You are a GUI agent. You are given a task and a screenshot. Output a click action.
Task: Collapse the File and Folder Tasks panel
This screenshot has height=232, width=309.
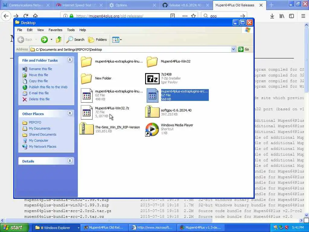tap(70, 60)
